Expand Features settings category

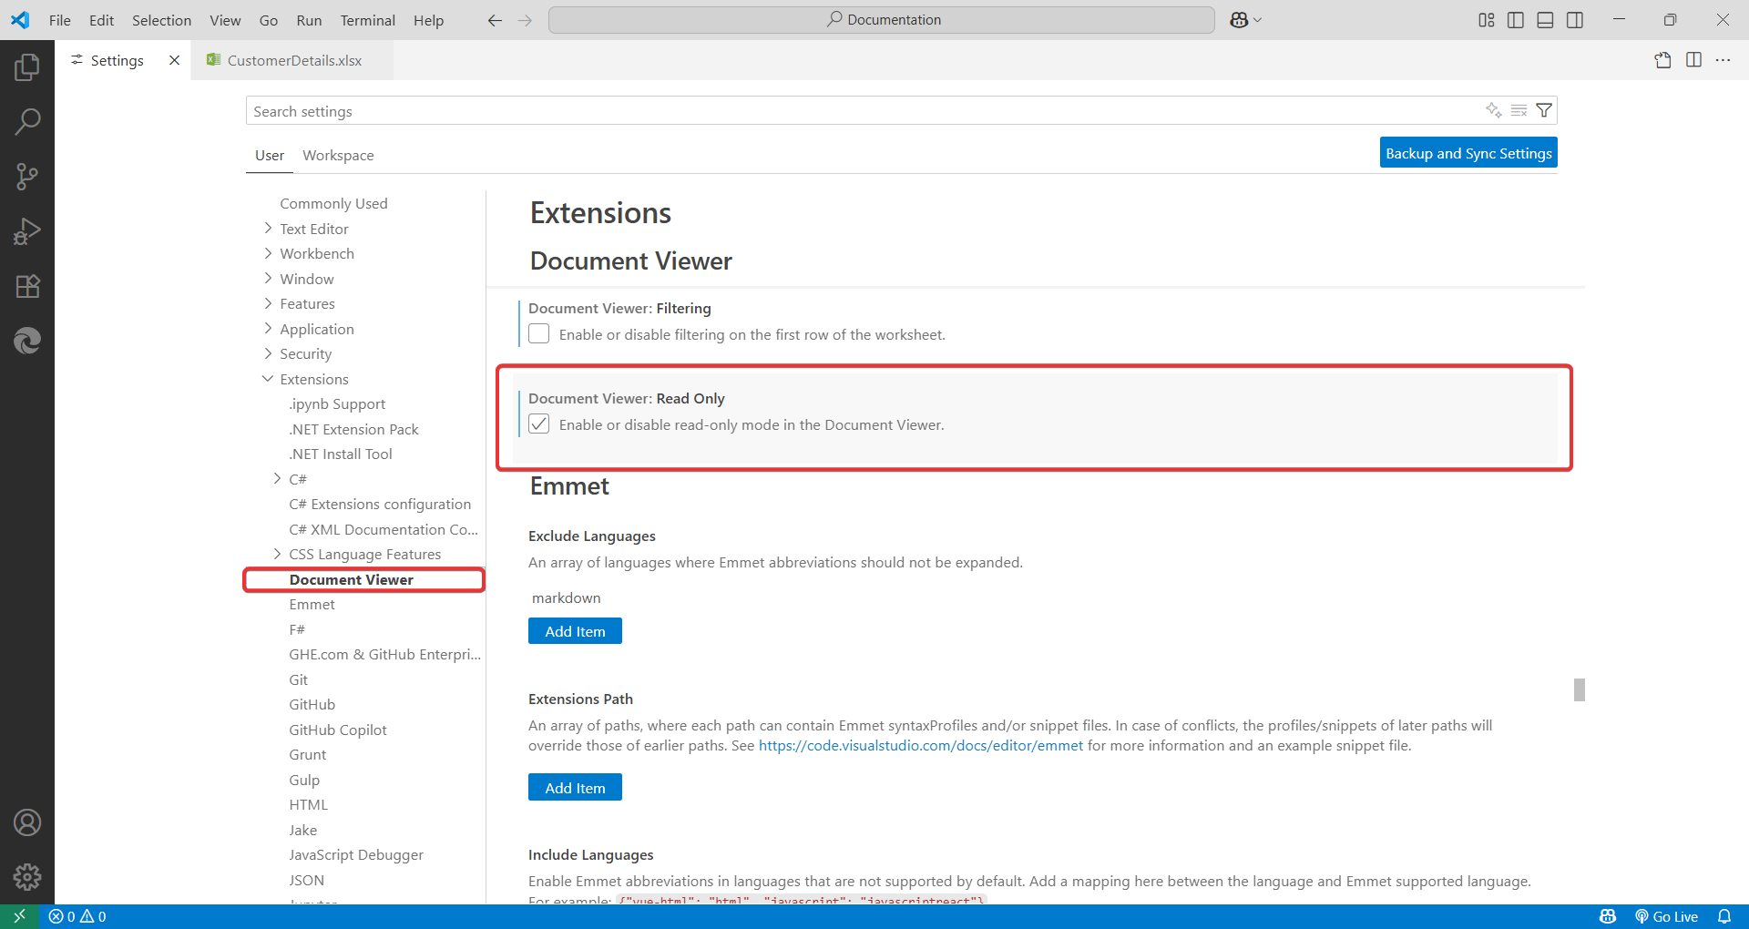pyautogui.click(x=268, y=303)
